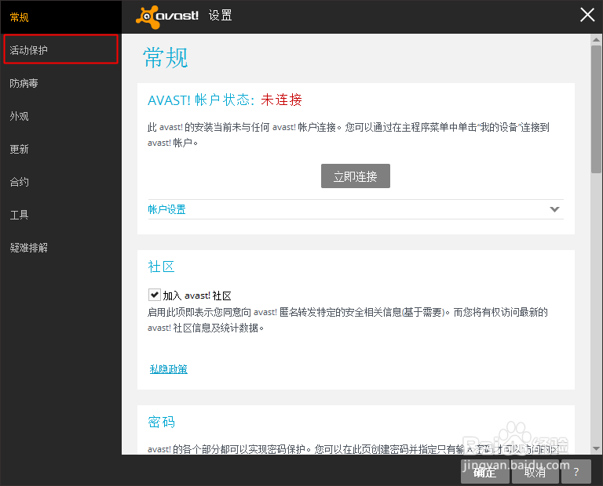
Task: Click the 取消 button
Action: (535, 471)
